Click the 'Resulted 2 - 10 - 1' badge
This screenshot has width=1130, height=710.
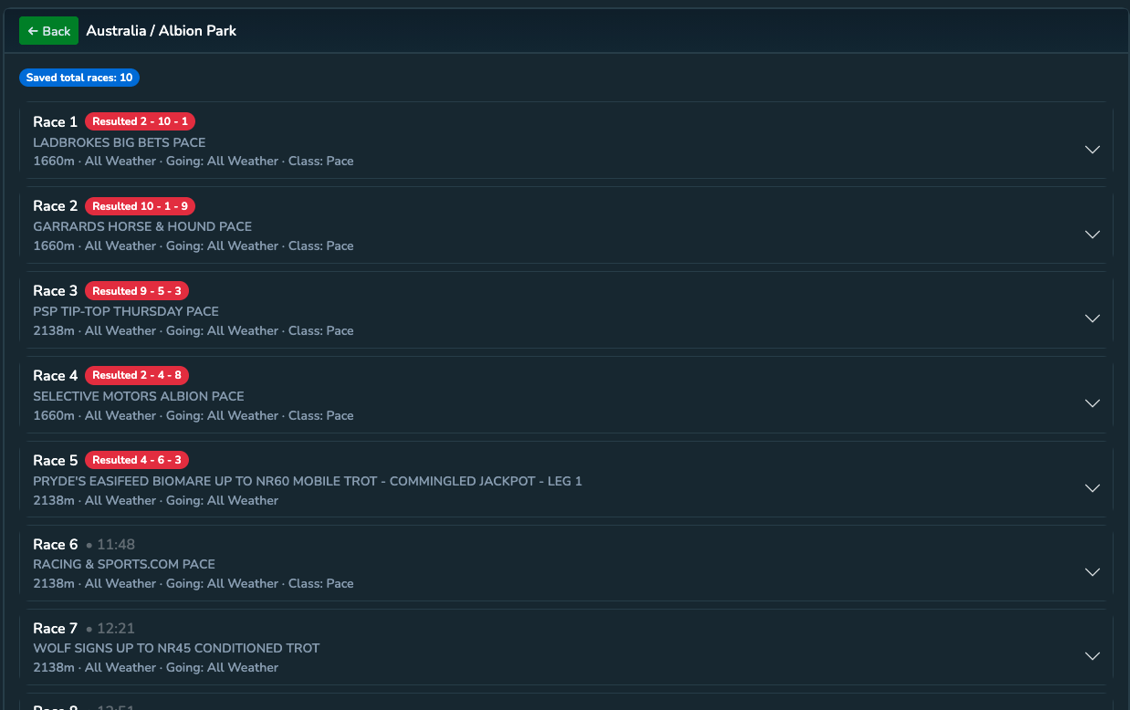(x=140, y=121)
